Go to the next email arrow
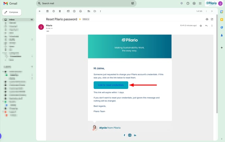Screen dimensions: 225x142 pos(212,11)
